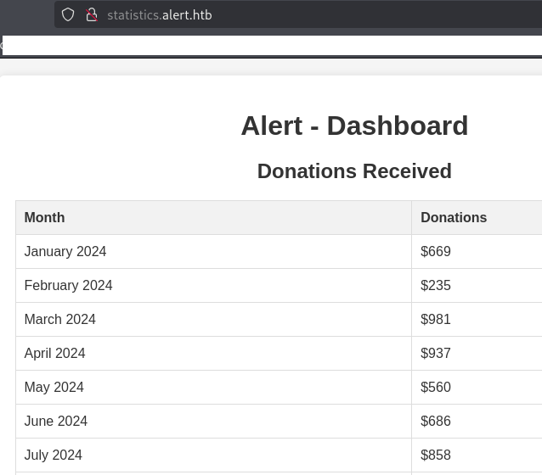Click the $858 donation amount

click(436, 455)
